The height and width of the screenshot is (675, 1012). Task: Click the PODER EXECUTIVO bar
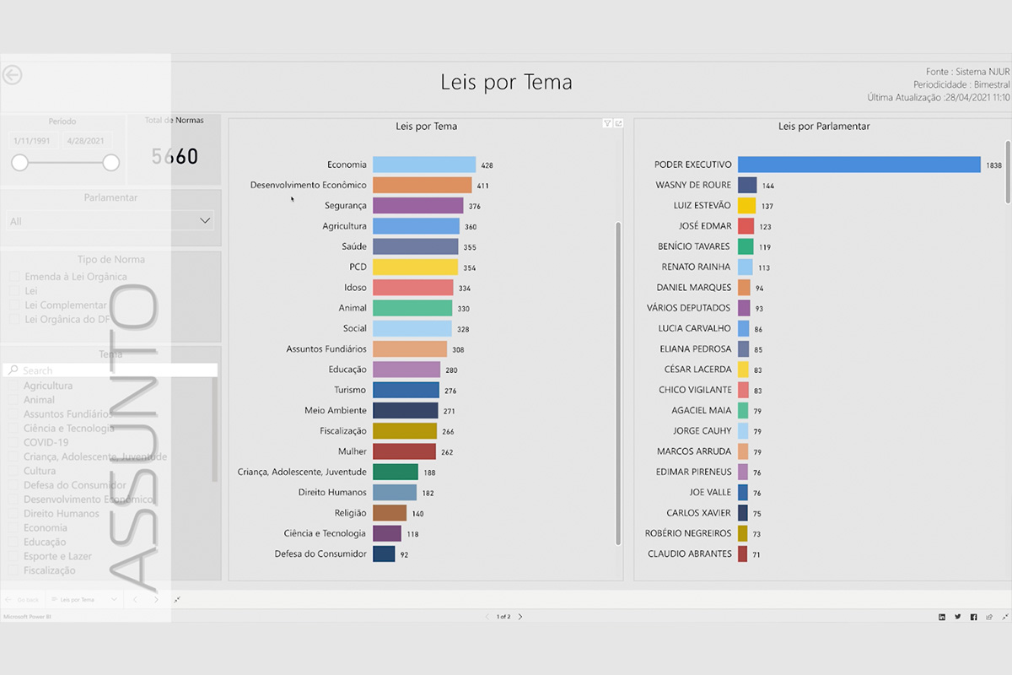click(x=859, y=165)
